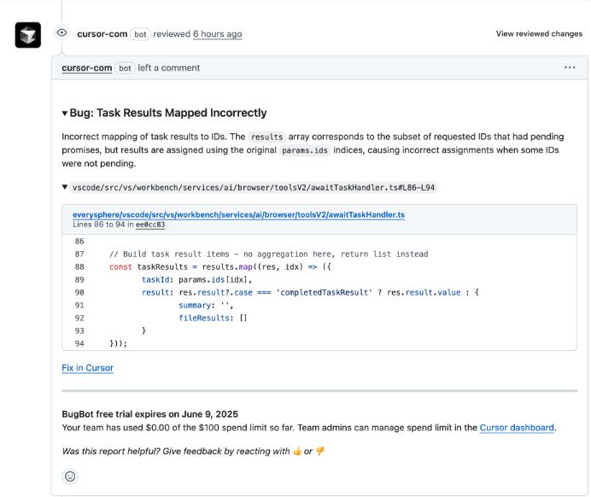Click the thumbs down emoji in feedback text
Image resolution: width=591 pixels, height=497 pixels.
click(x=320, y=451)
